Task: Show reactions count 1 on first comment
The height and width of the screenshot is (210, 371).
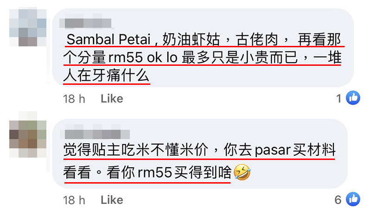Action: coord(339,99)
